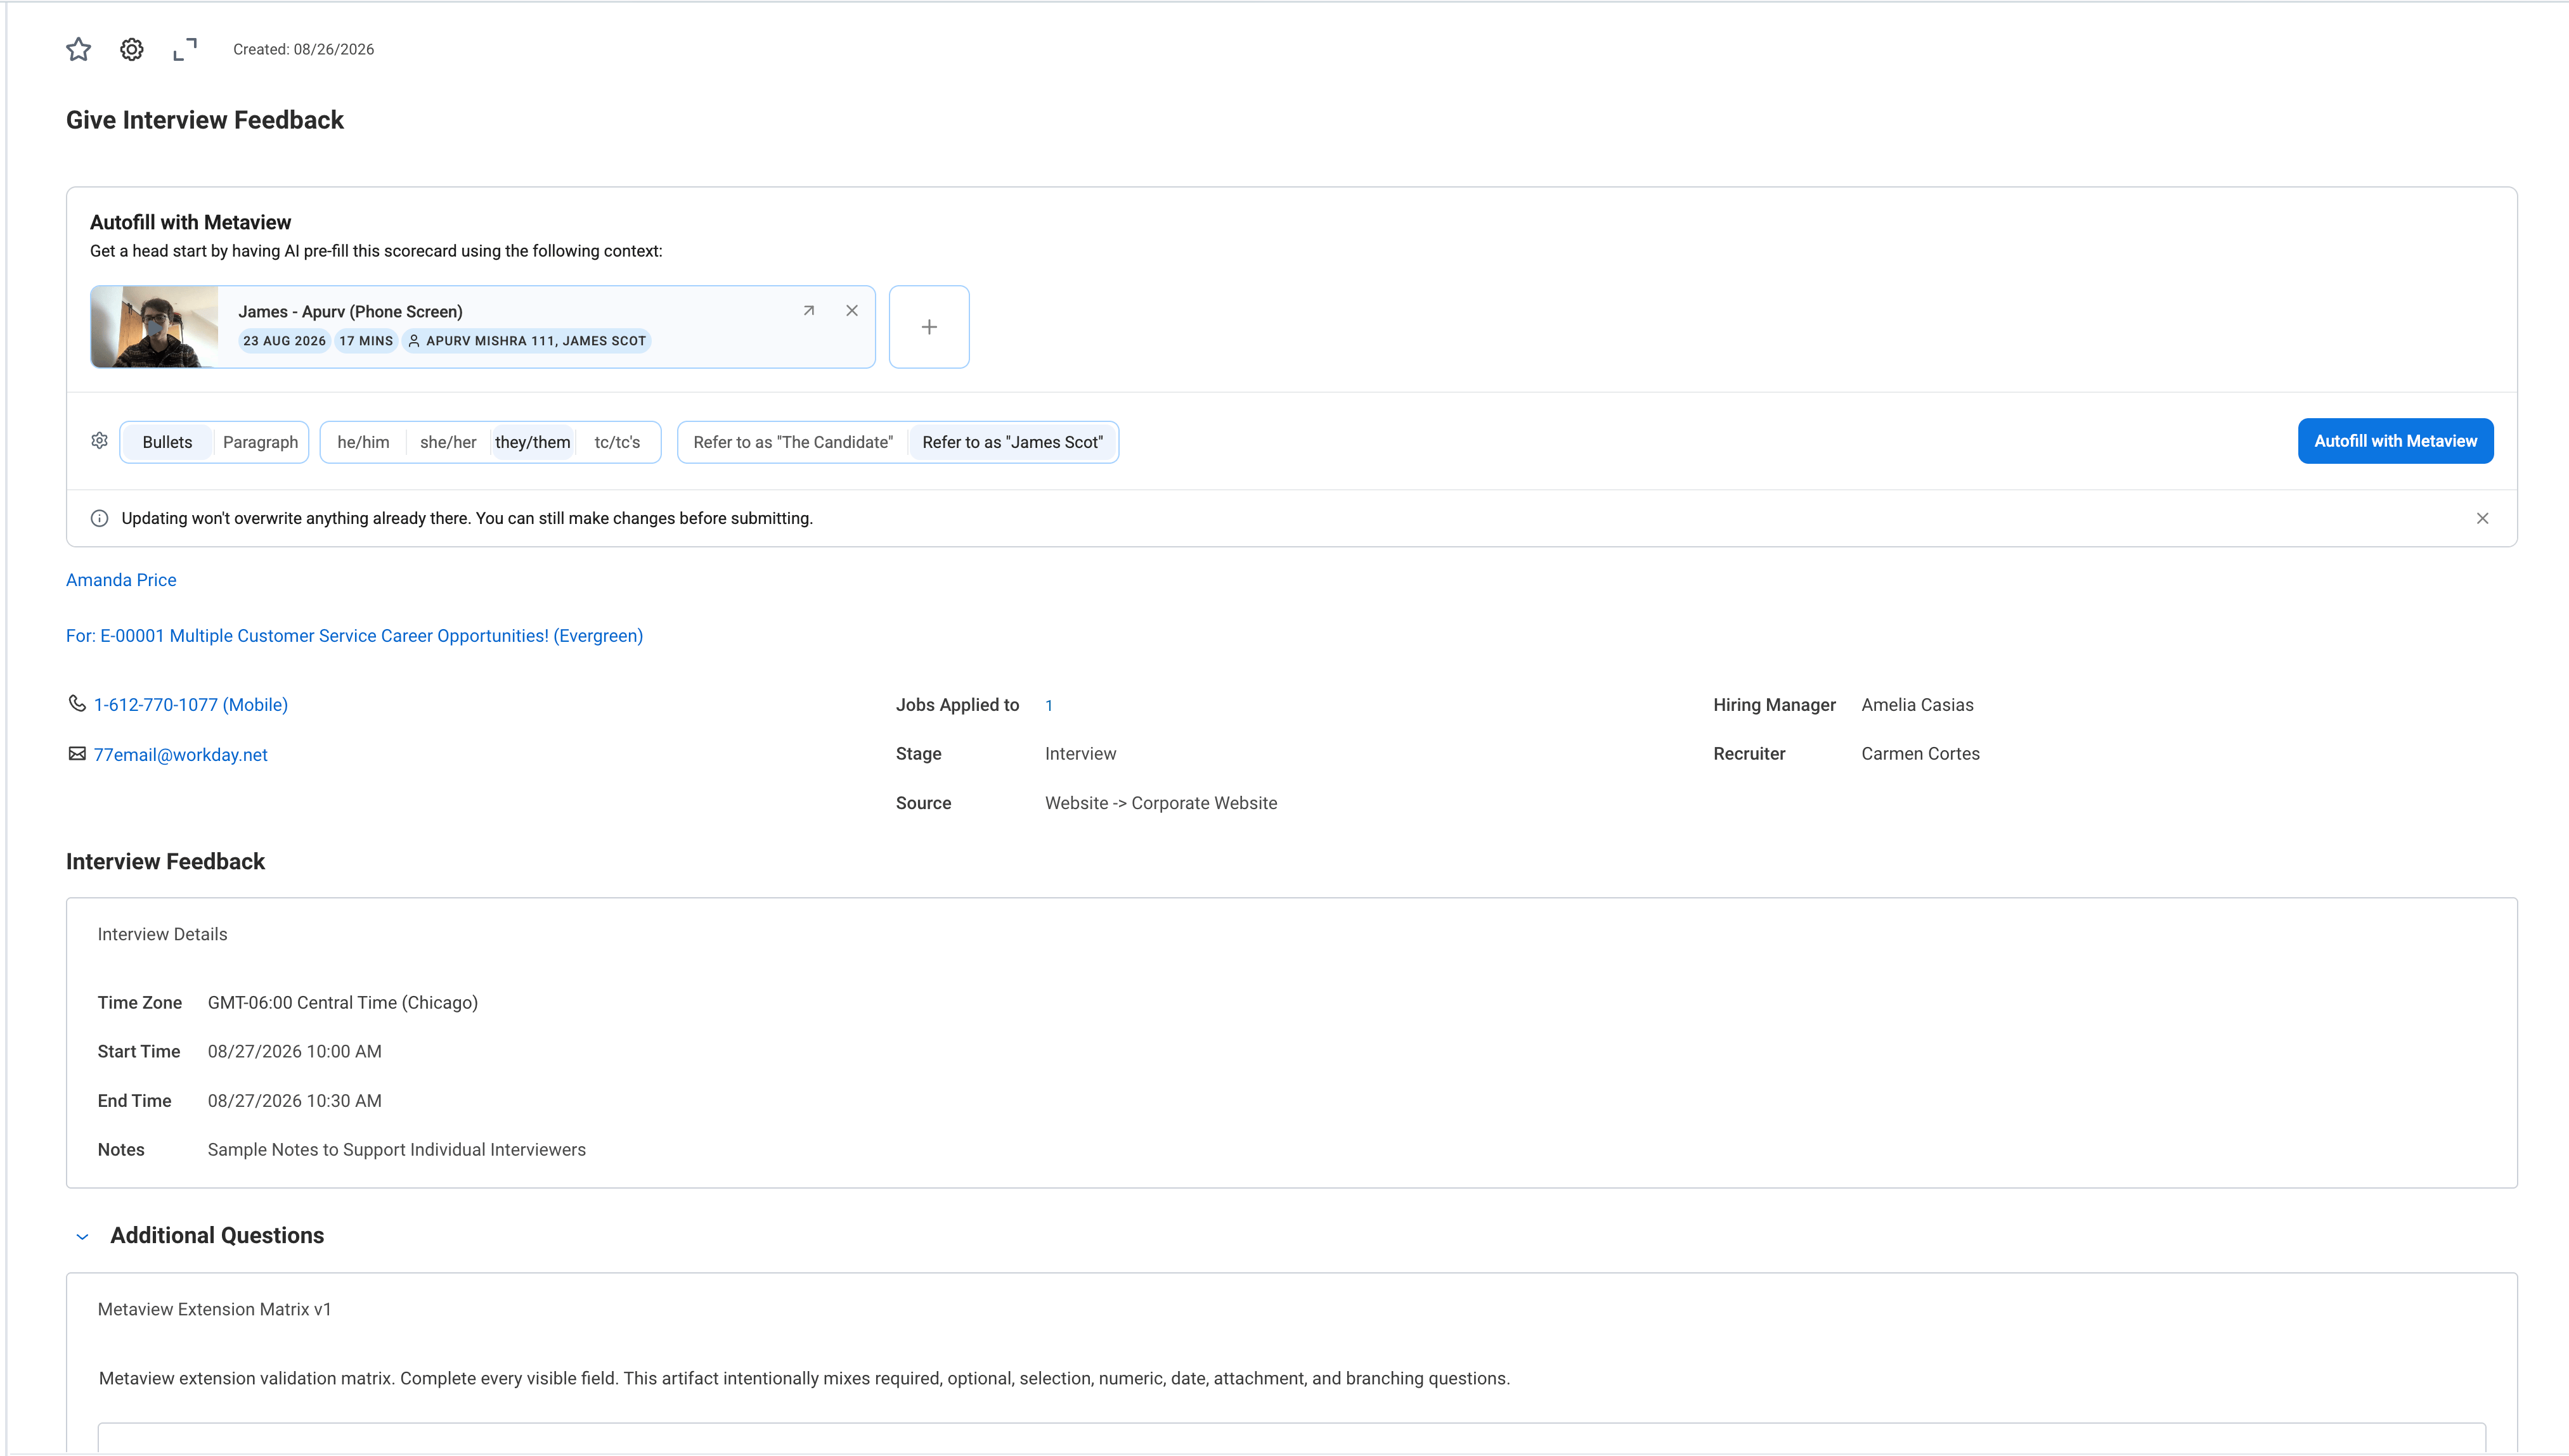
Task: Click the 23 AUG 2026 date tag
Action: point(284,341)
